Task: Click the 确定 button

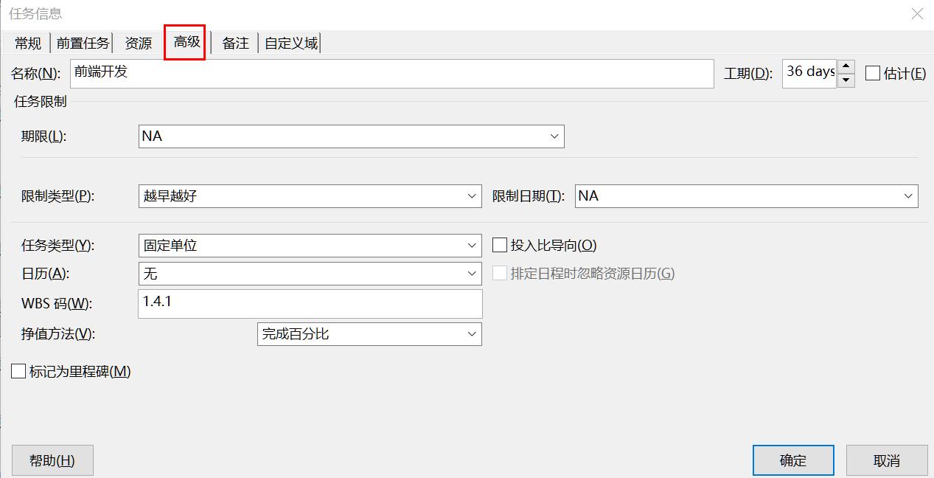Action: (x=792, y=459)
